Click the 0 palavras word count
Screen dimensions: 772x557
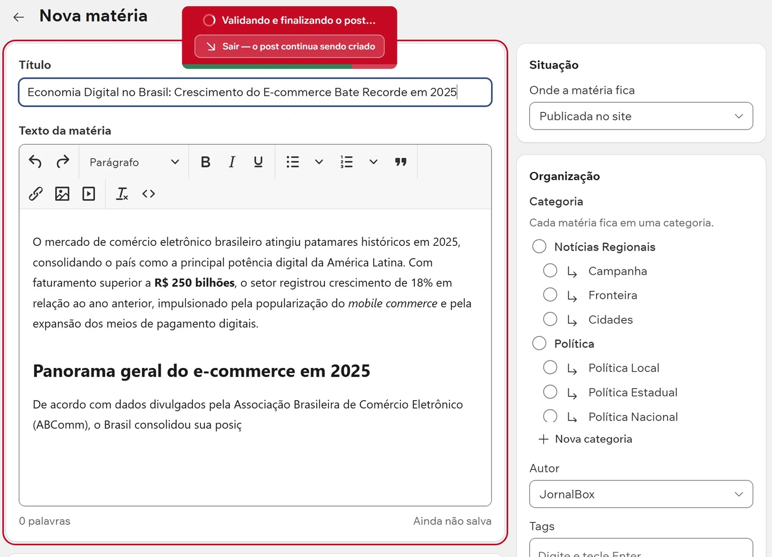pos(44,521)
